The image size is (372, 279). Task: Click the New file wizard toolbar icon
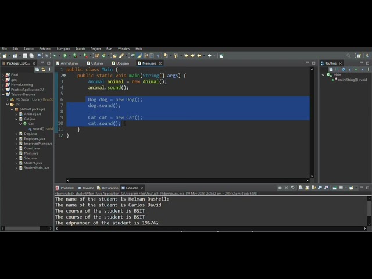(5, 56)
